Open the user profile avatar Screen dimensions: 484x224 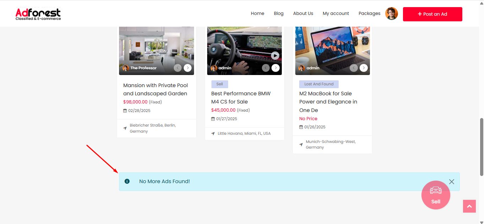coord(391,14)
